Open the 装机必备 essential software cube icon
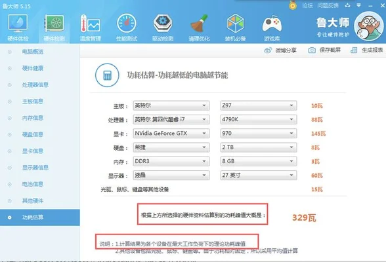Screen dimensions: 386x262 click(235, 24)
